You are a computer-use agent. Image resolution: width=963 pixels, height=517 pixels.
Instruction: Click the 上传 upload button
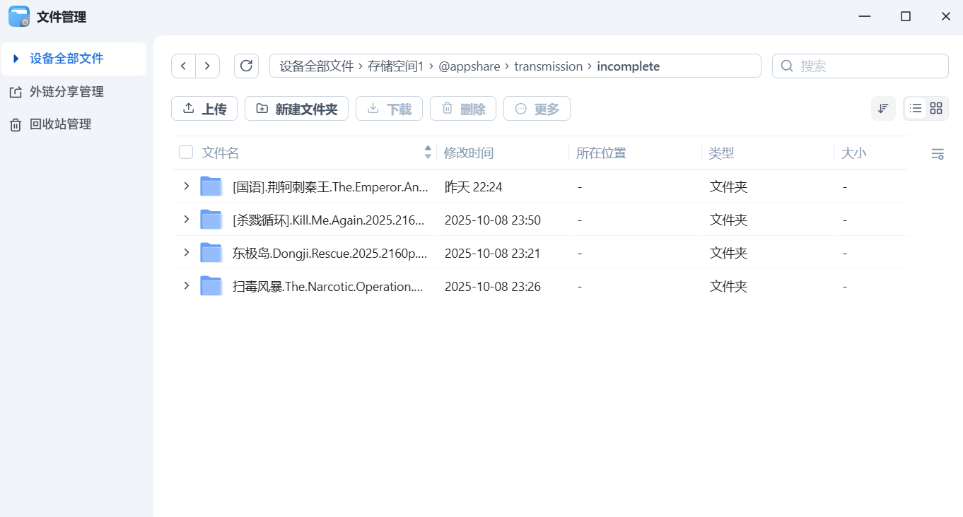tap(204, 109)
